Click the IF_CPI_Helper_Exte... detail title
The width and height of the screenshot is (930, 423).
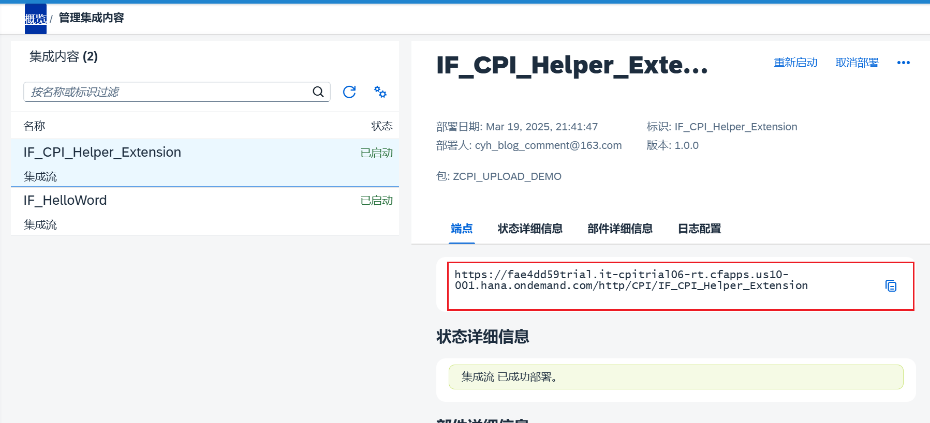pyautogui.click(x=572, y=65)
